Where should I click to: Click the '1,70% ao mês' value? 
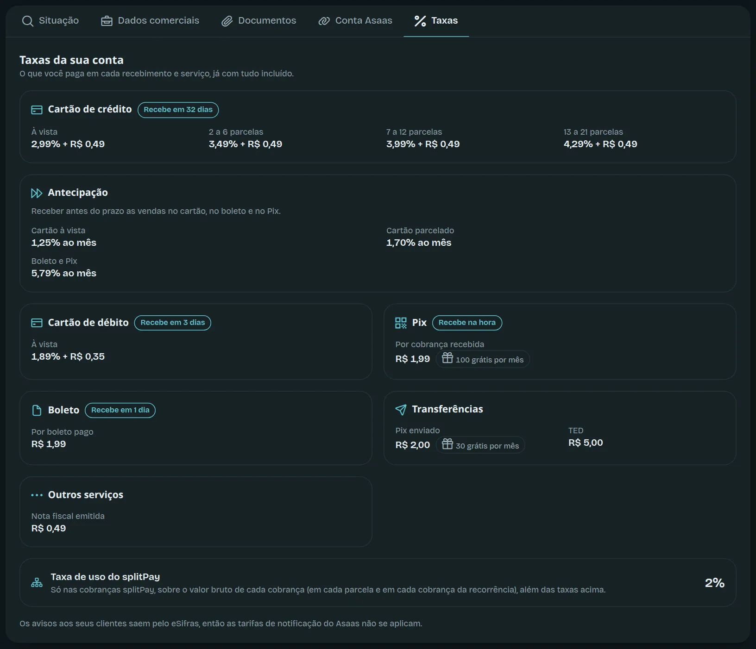click(419, 243)
